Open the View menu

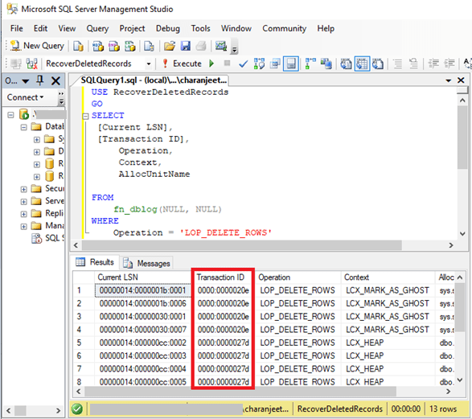(x=67, y=29)
